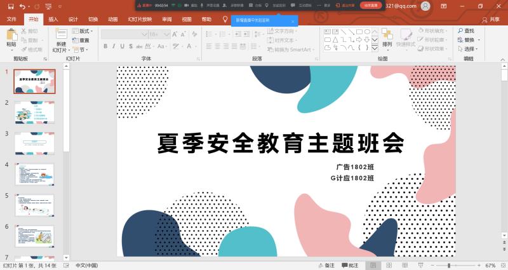Click the user account avatar icon
Screen dimensions: 508x270
tap(425, 6)
